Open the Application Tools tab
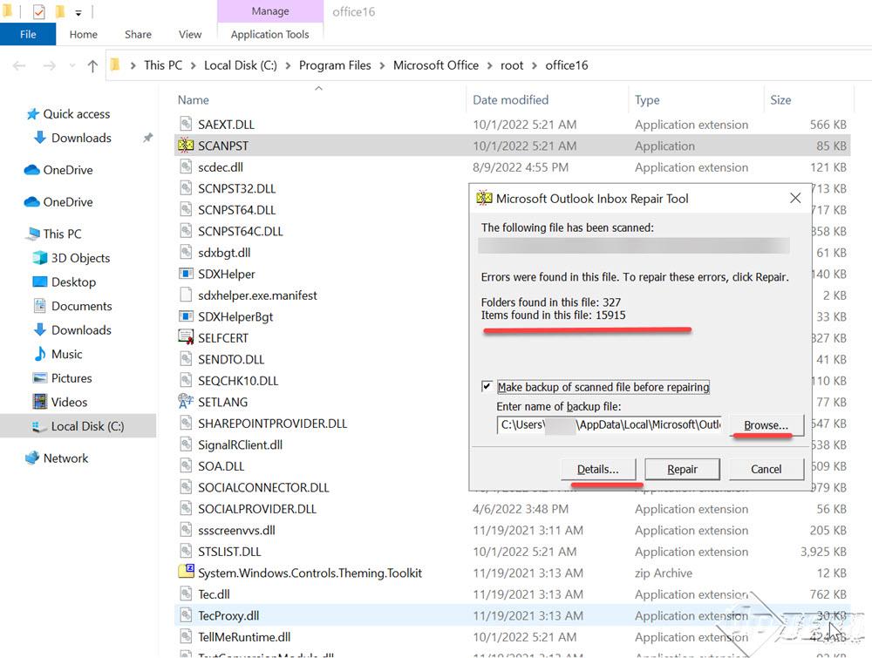 pyautogui.click(x=269, y=34)
